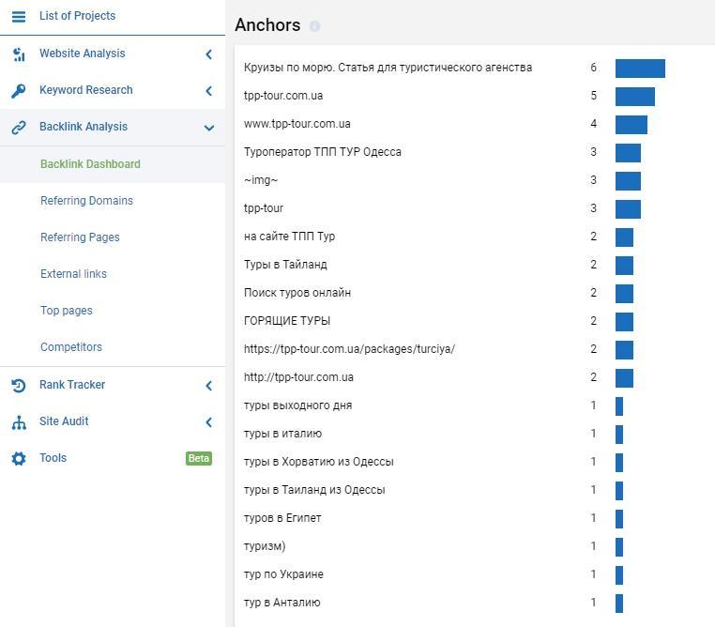Screen dimensions: 715x627
Task: Open External links page
Action: (x=73, y=273)
